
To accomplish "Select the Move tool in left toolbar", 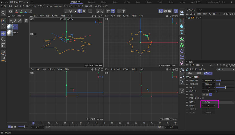I will tap(3, 34).
